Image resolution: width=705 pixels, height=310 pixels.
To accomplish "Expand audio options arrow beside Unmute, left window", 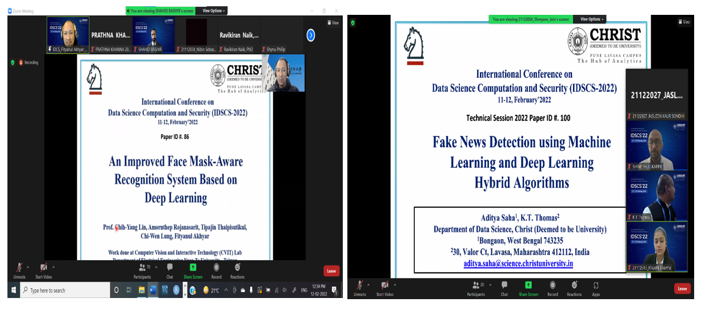I will coord(28,267).
